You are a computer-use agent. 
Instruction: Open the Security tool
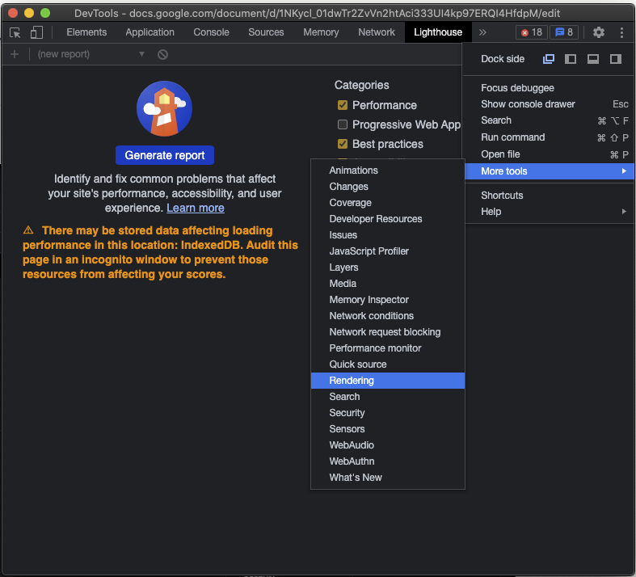click(388, 413)
